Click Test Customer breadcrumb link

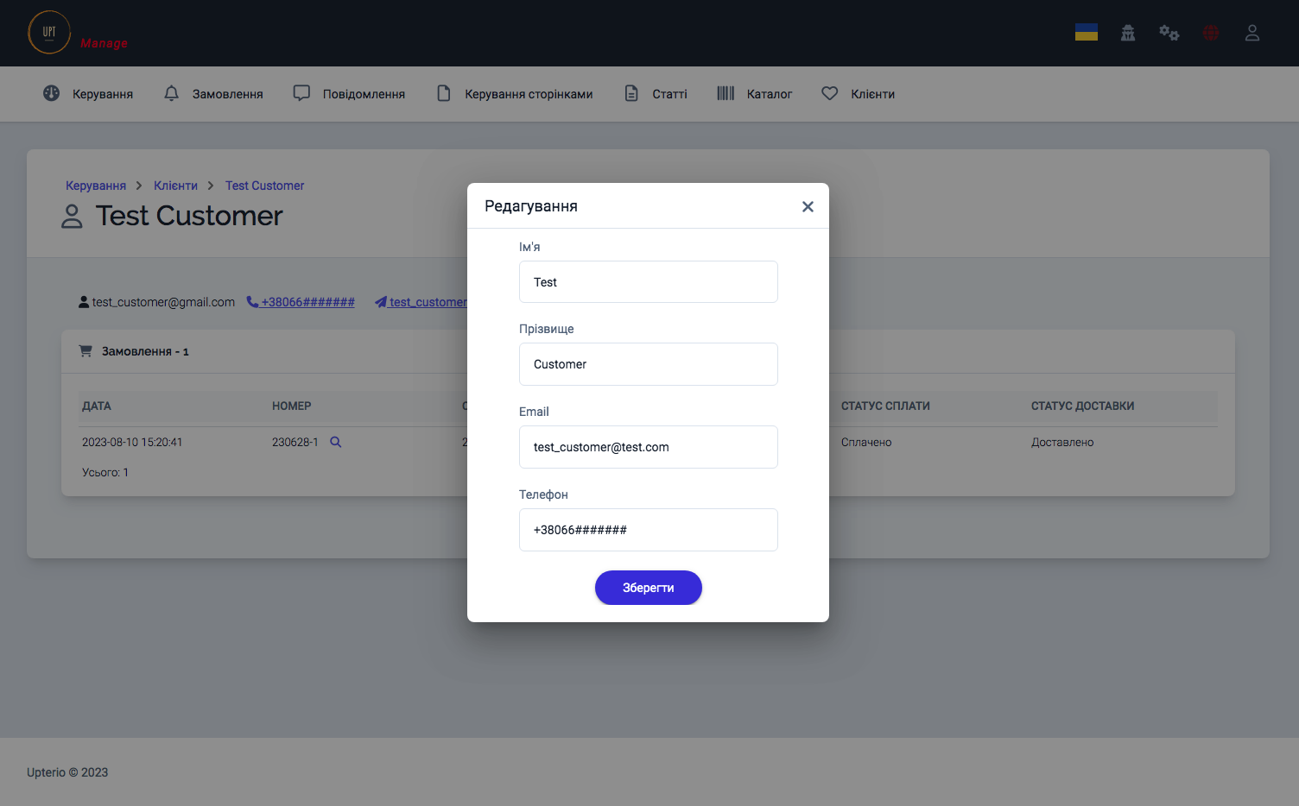pos(264,186)
